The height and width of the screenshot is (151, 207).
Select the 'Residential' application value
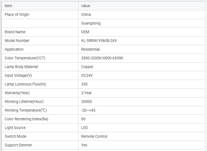pyautogui.click(x=91, y=49)
